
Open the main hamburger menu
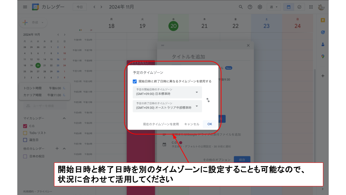tap(25, 7)
